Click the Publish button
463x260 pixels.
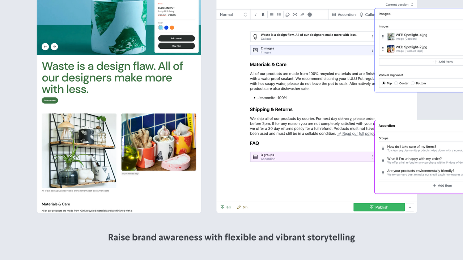pos(379,207)
